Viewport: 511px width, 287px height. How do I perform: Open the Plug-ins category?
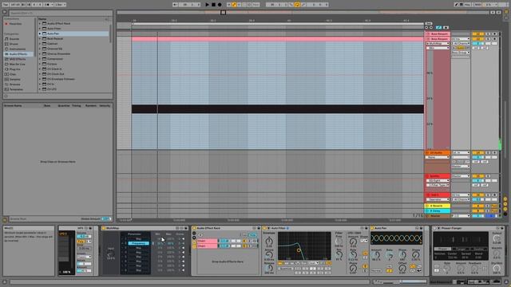pos(14,69)
